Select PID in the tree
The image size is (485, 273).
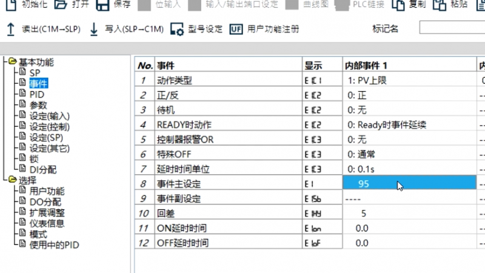pyautogui.click(x=36, y=94)
